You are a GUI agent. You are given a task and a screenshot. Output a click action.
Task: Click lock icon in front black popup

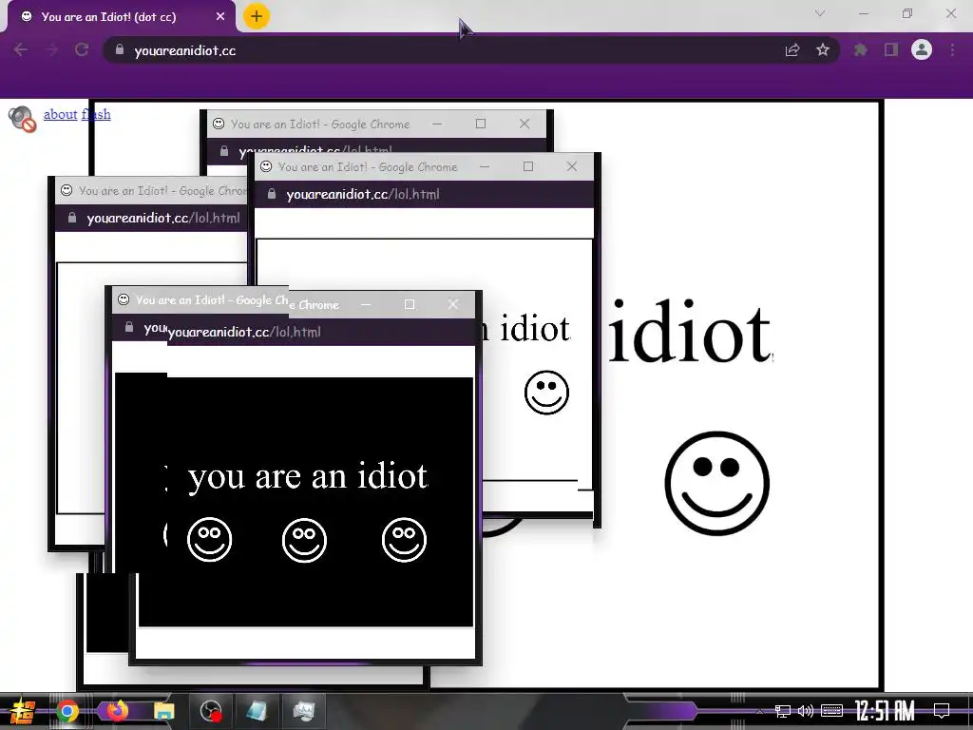pos(129,327)
